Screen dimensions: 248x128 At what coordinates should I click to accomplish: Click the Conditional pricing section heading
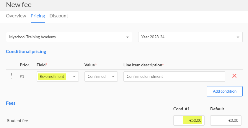tap(26, 52)
